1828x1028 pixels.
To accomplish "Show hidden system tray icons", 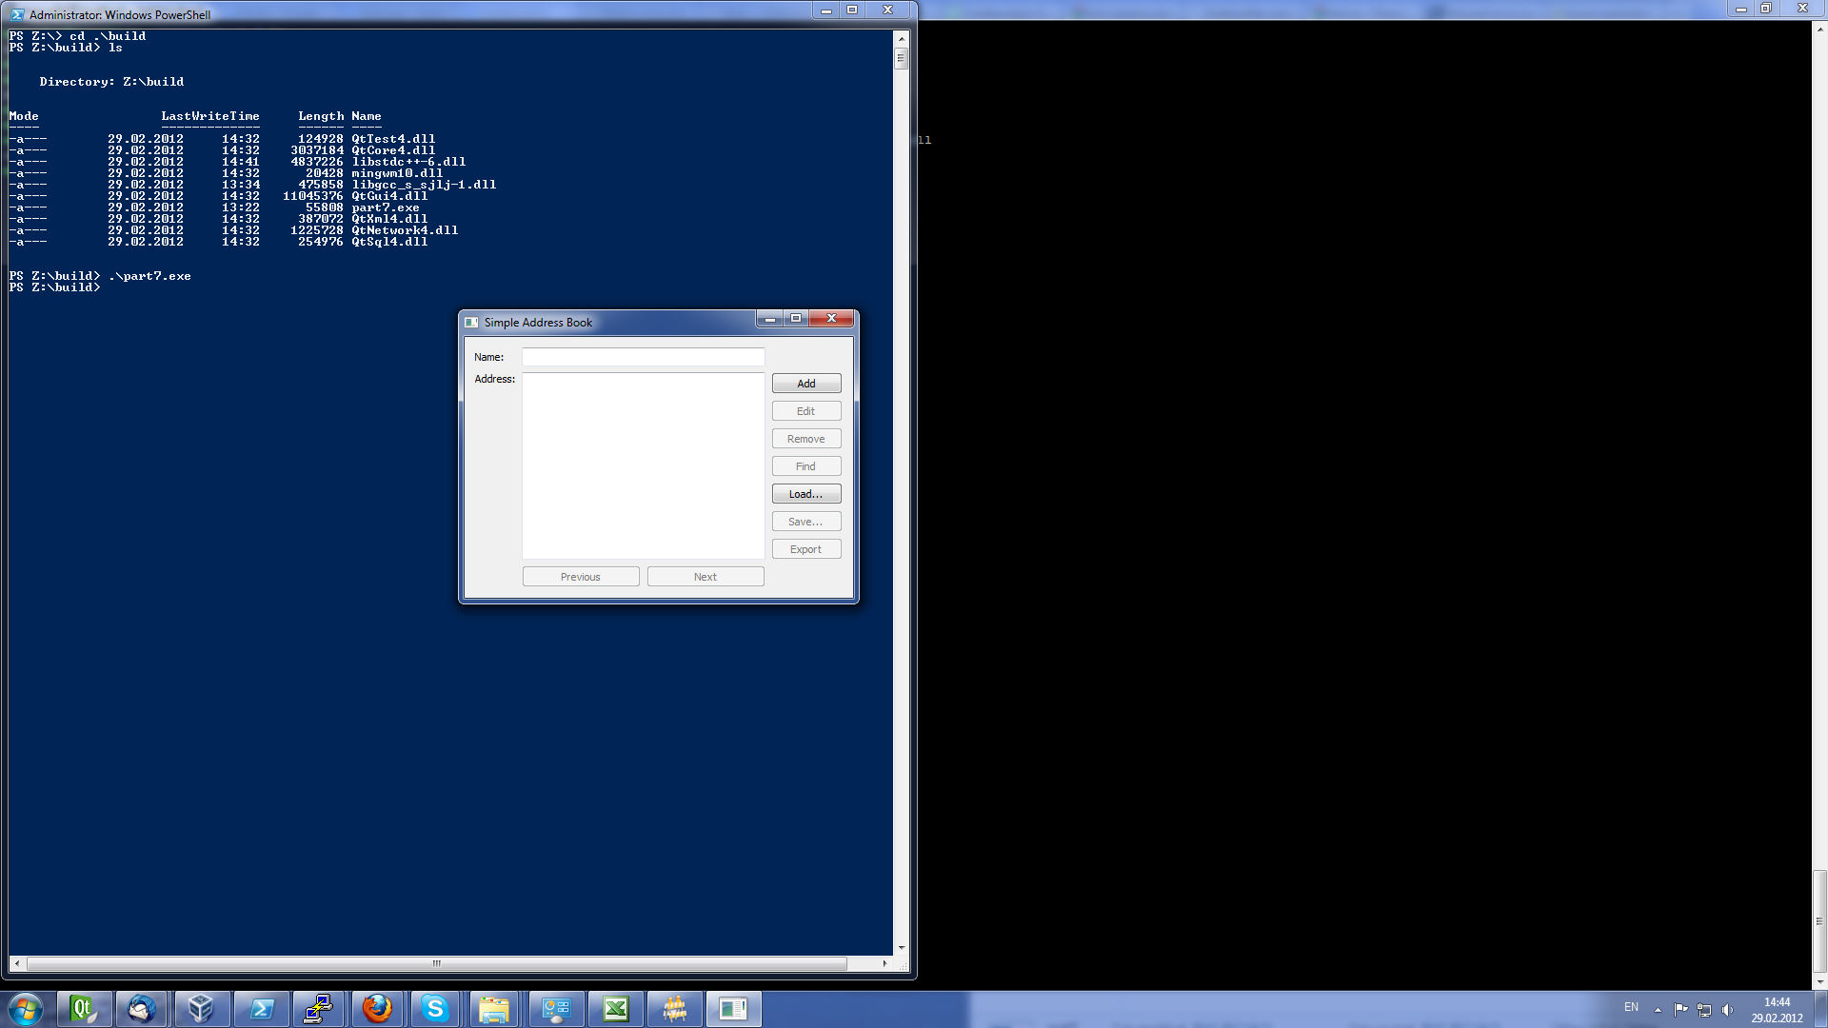I will tap(1658, 1009).
